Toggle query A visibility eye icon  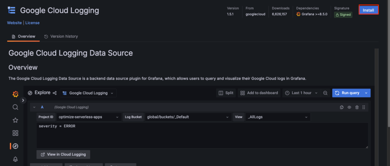[349, 107]
